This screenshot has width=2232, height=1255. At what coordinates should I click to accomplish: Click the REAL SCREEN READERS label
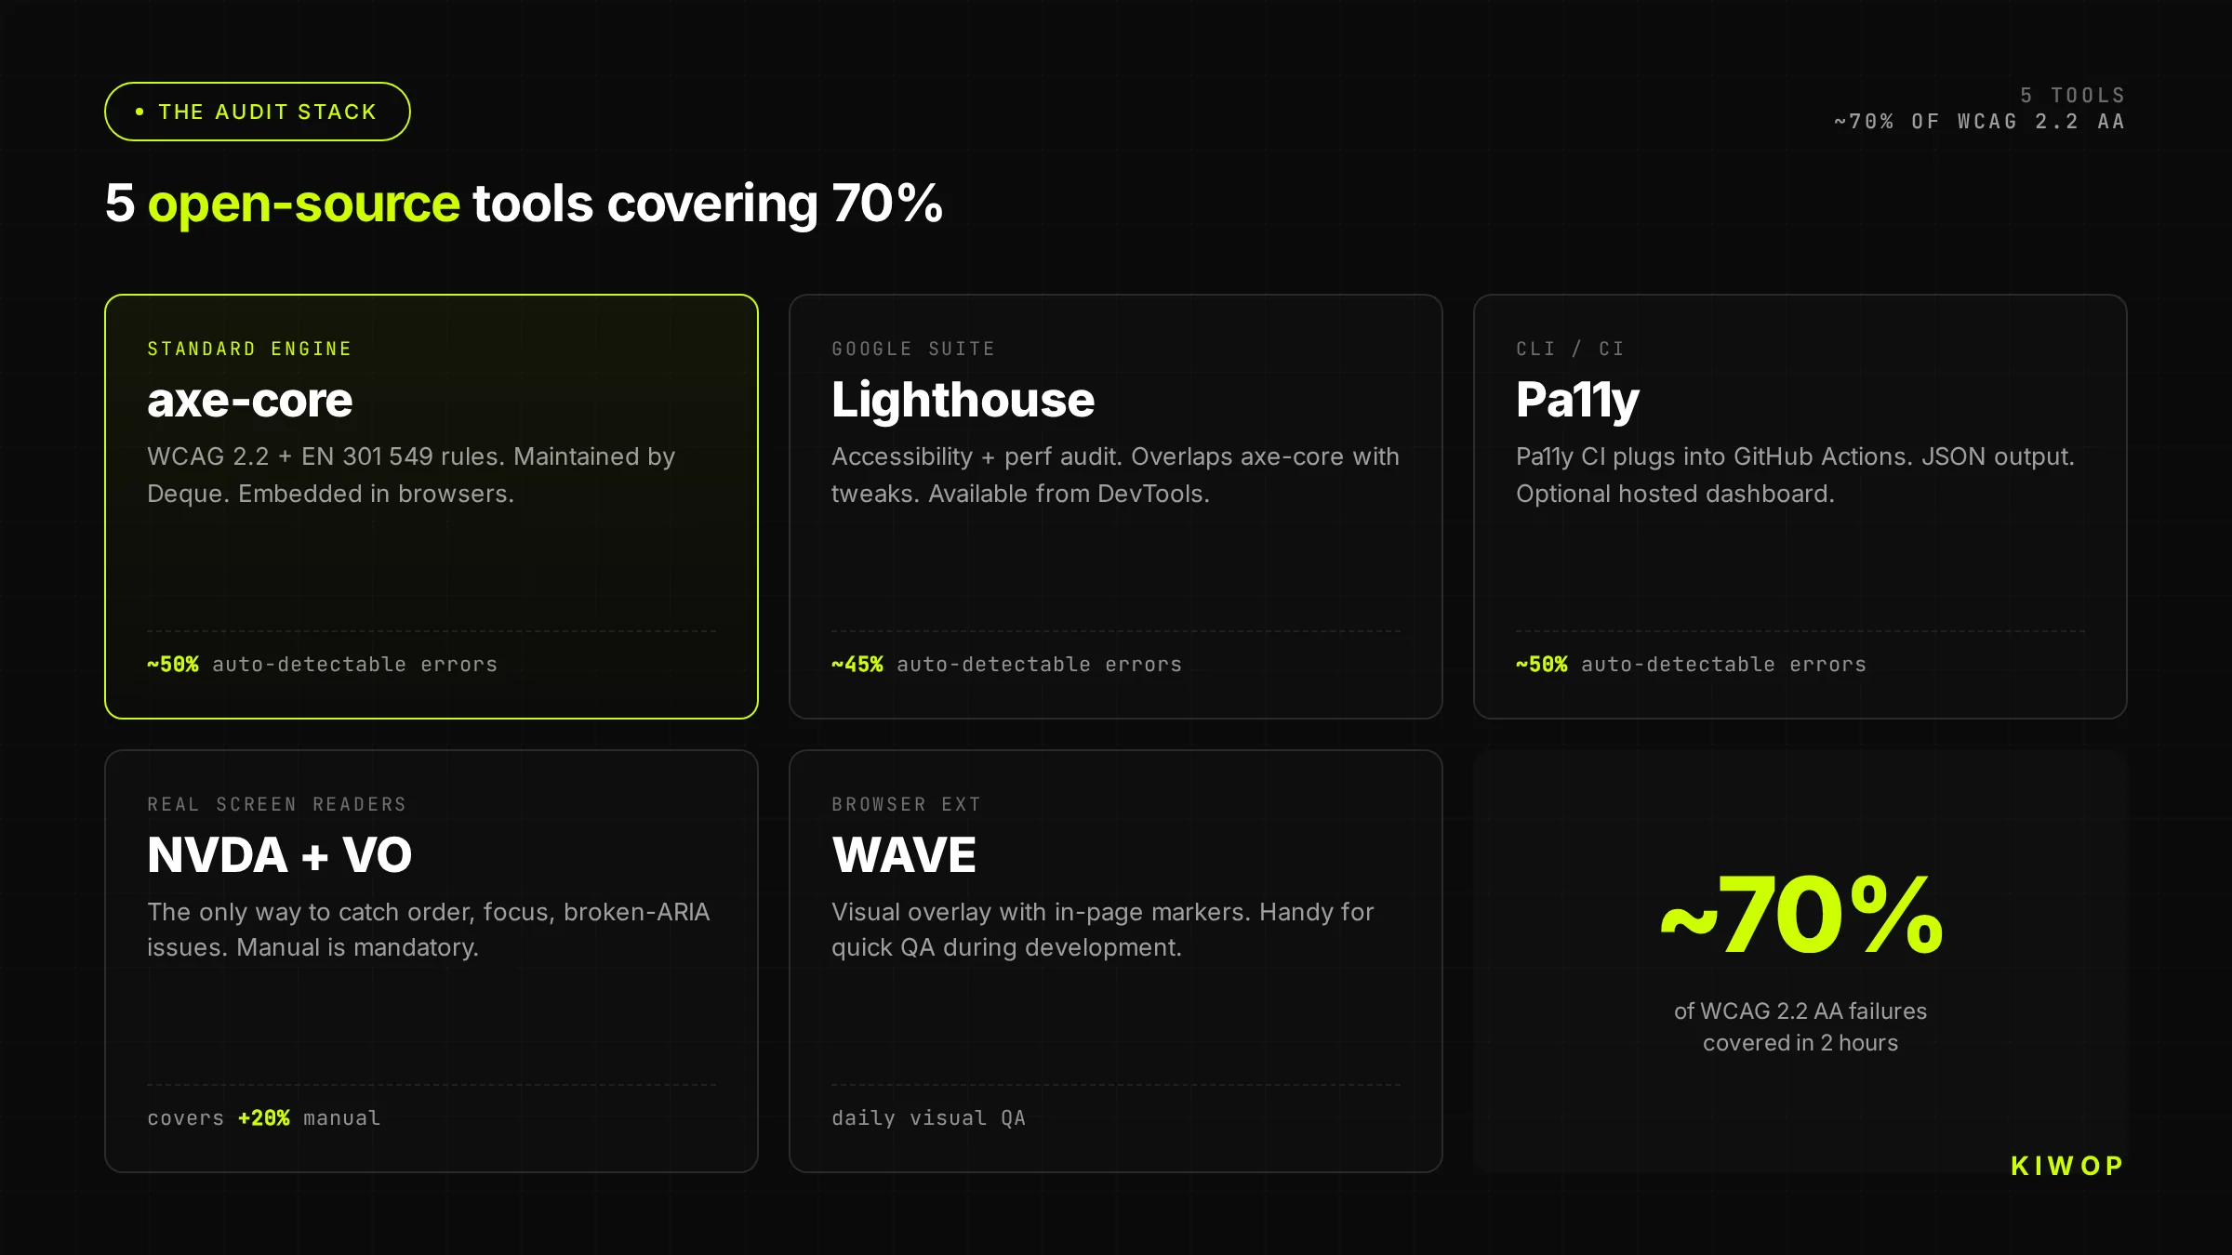[277, 804]
